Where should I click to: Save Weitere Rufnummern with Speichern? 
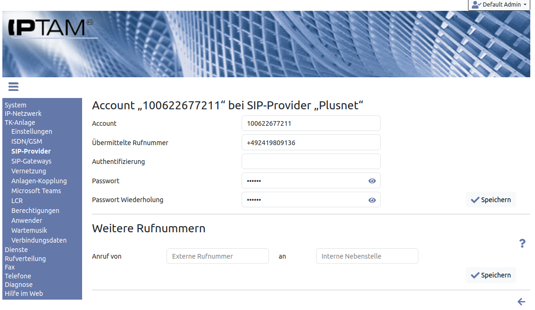coord(491,275)
